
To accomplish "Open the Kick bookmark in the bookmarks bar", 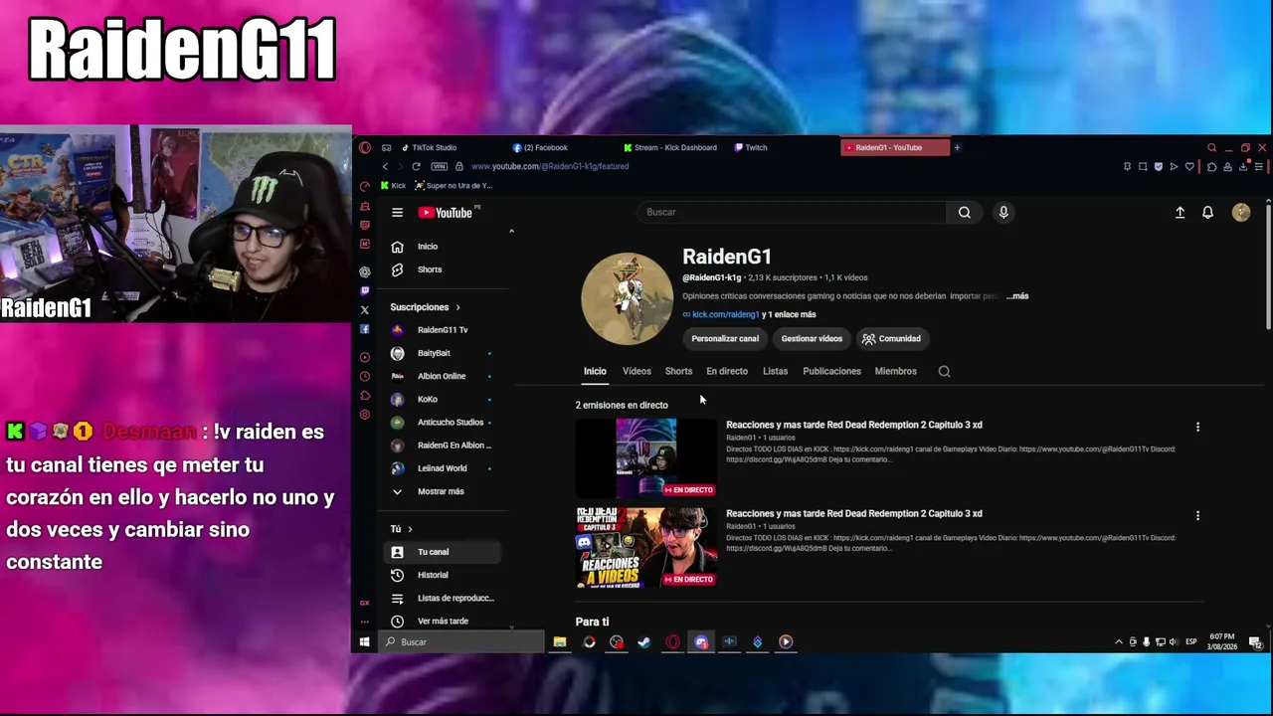I will pyautogui.click(x=393, y=186).
